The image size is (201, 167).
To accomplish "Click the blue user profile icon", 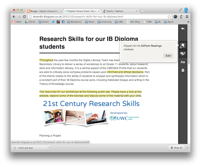I will tap(186, 10).
